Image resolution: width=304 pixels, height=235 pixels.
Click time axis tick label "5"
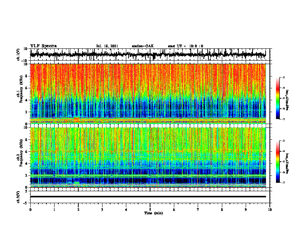point(150,210)
